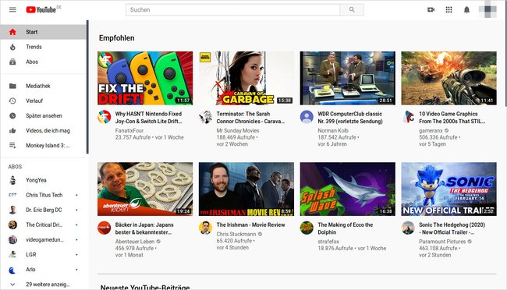Open Abos in the sidebar

(x=44, y=62)
